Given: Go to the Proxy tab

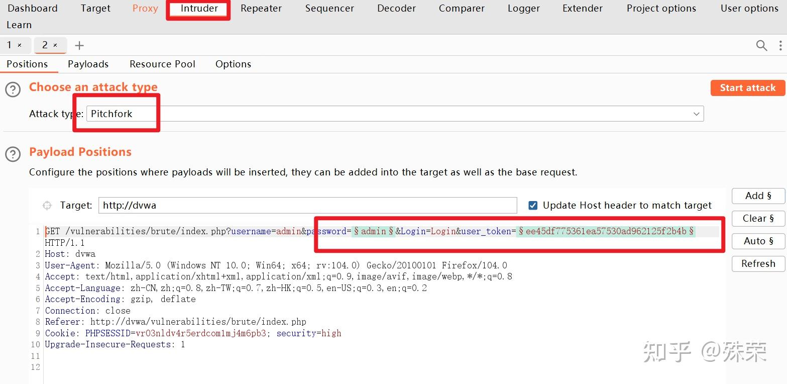Looking at the screenshot, I should click(x=145, y=8).
